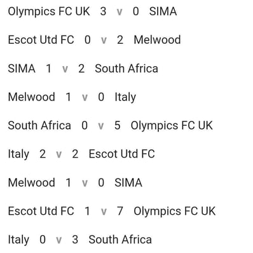Screen dimensions: 253x253
Task: Click the "v" between Italy 2 and 2 Escot
Action: (58, 154)
